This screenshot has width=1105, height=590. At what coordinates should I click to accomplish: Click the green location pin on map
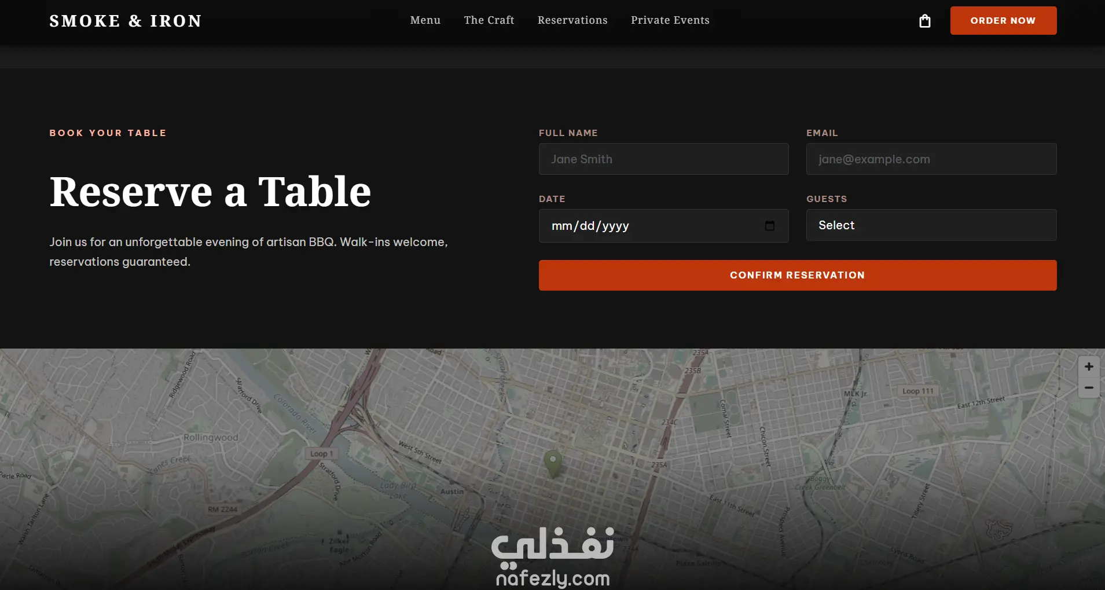553,463
